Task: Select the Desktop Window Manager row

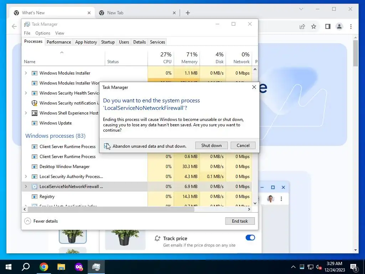Action: [137, 167]
